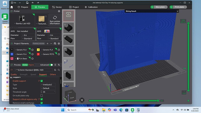Switch to the Device tab
The height and width of the screenshot is (113, 201).
[x=57, y=7]
